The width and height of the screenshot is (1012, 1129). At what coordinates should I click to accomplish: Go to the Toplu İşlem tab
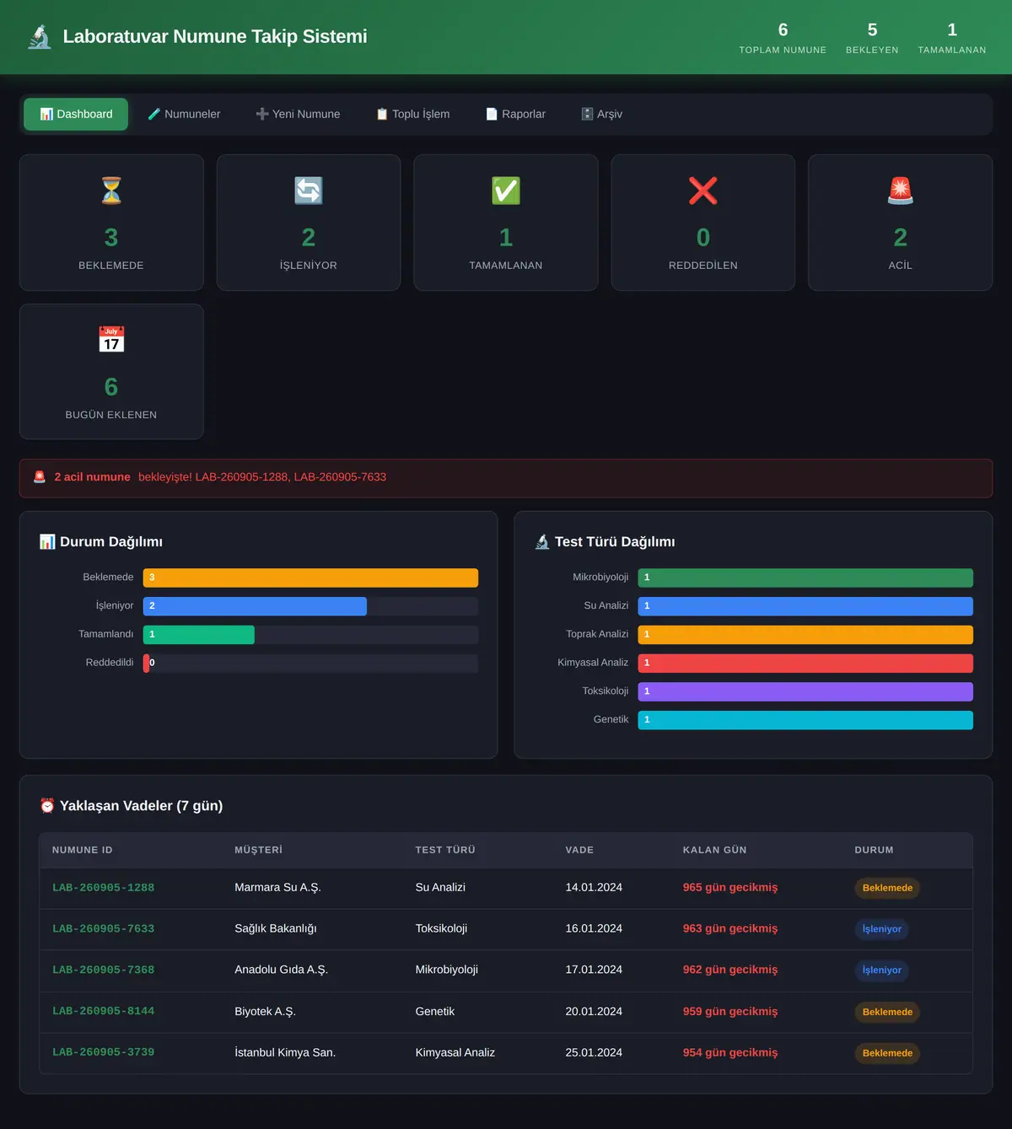coord(413,114)
